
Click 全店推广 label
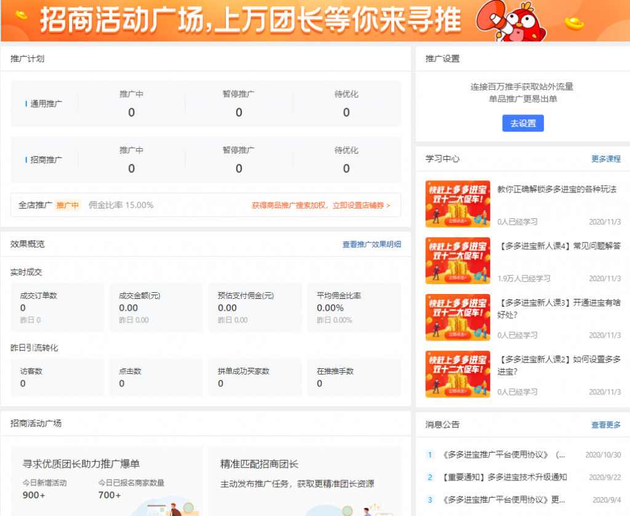point(35,205)
